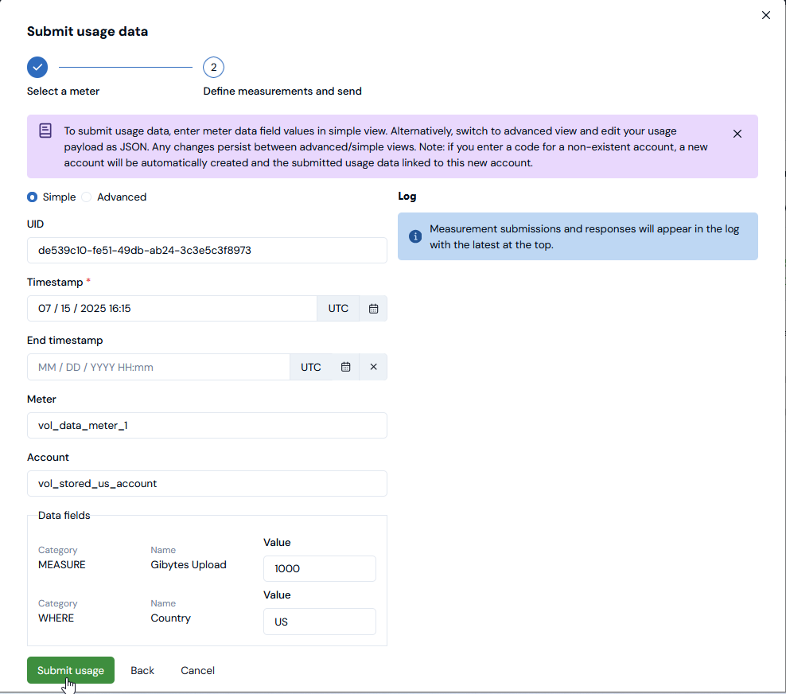This screenshot has width=786, height=694.
Task: Select the Simple view radio button
Action: click(x=33, y=197)
